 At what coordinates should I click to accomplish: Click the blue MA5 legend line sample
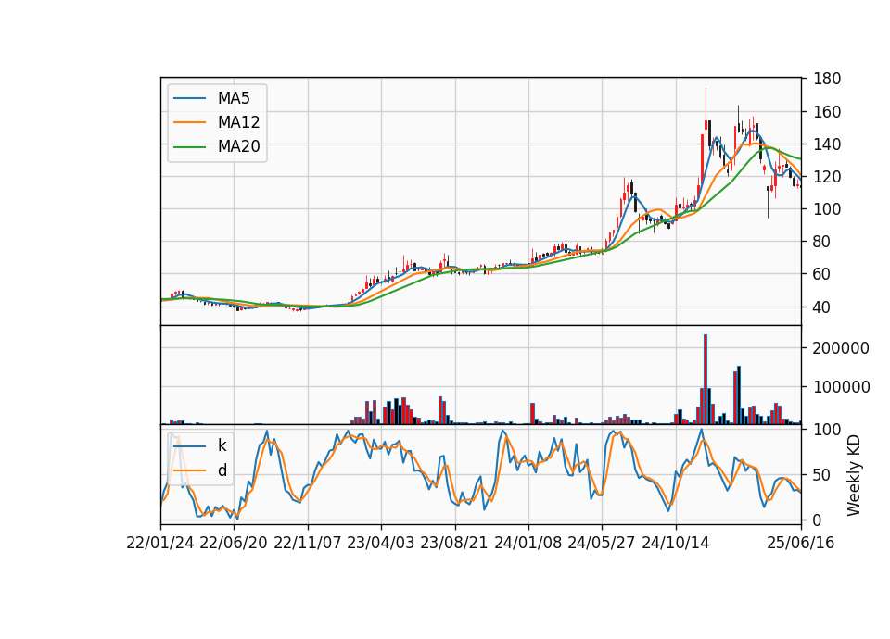(x=189, y=98)
